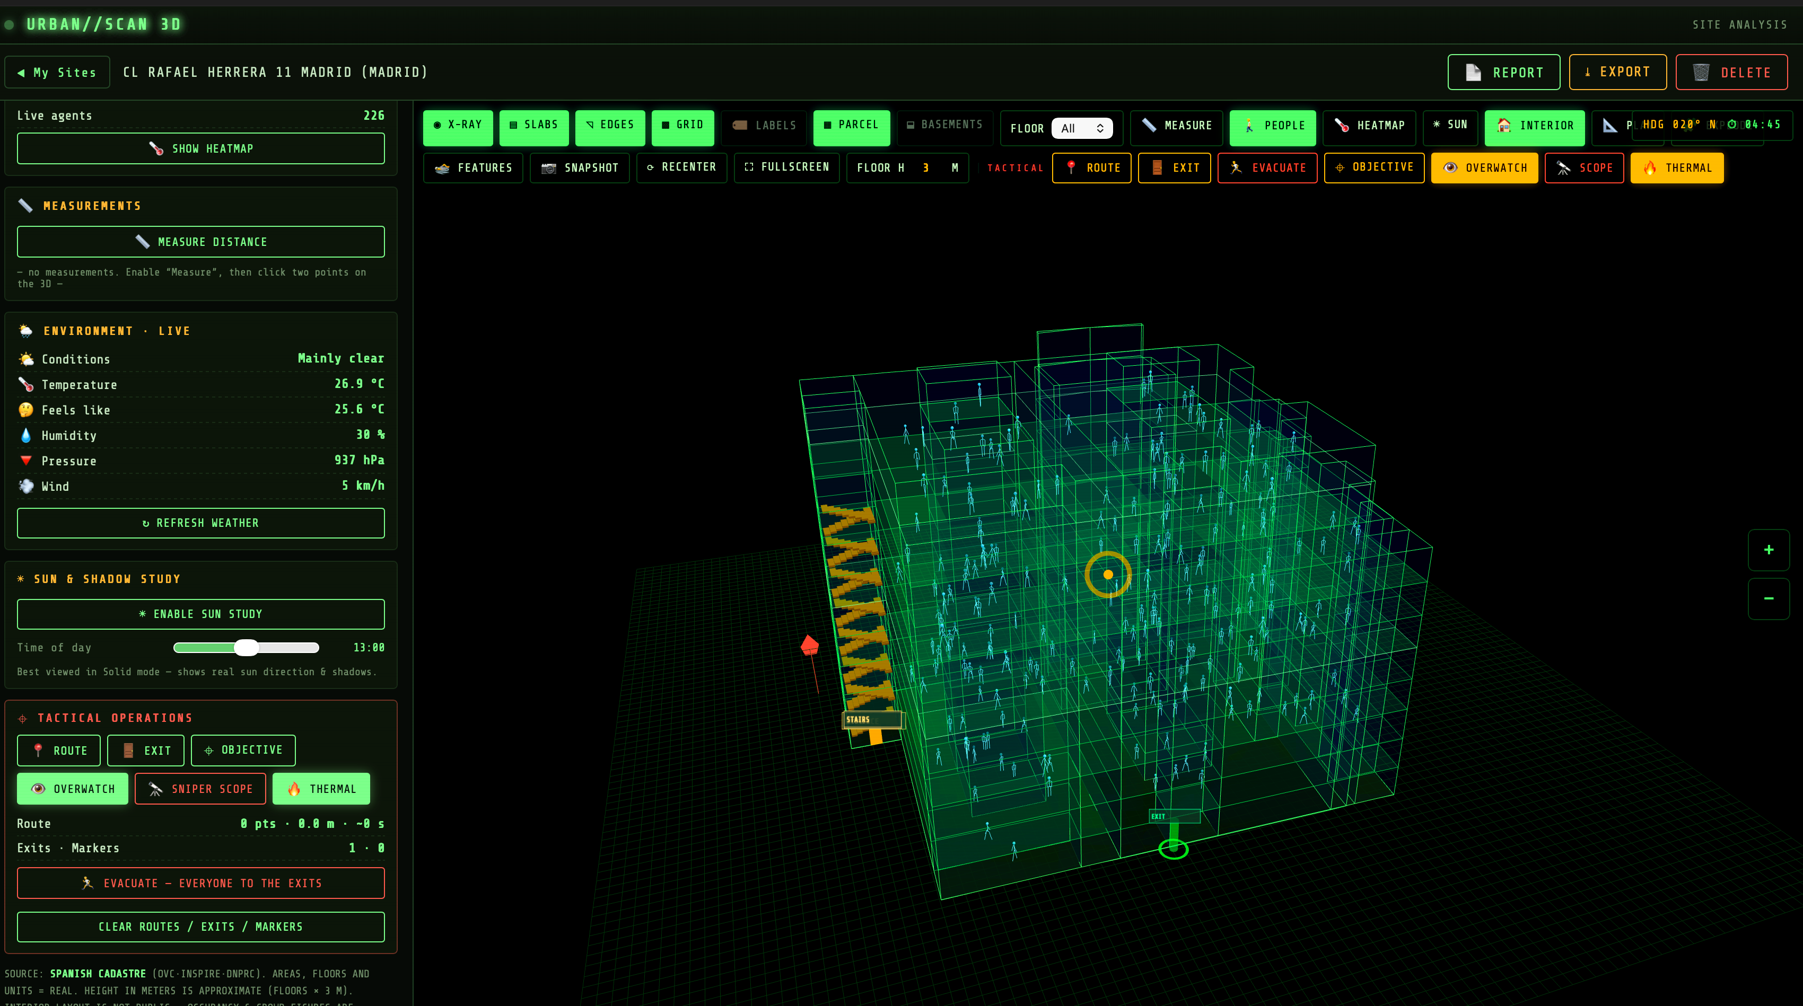Click the FEATURES layers icon
The width and height of the screenshot is (1803, 1006).
coord(442,168)
